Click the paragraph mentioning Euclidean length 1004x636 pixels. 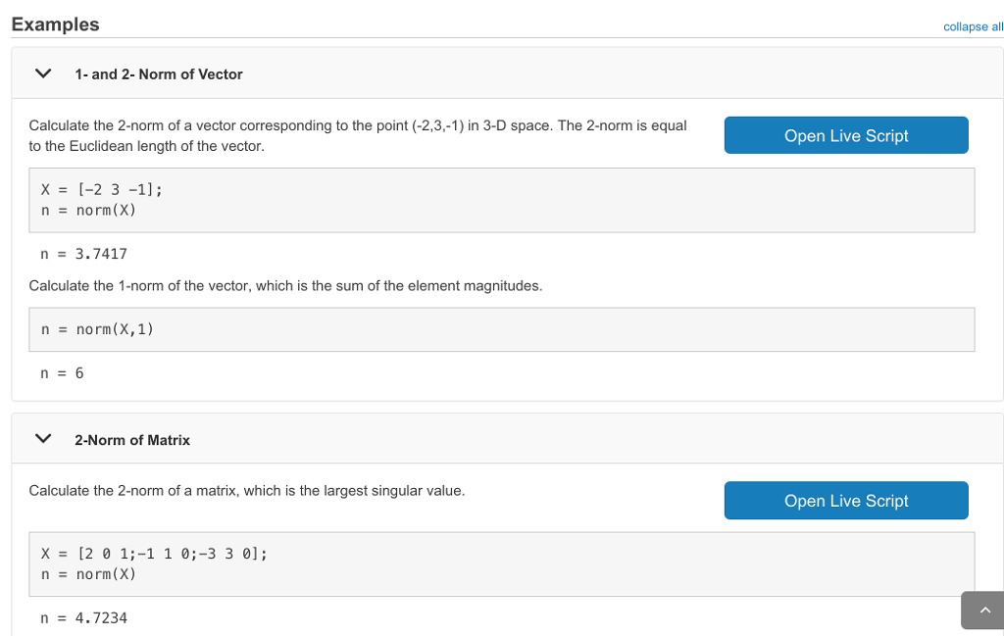(x=358, y=135)
